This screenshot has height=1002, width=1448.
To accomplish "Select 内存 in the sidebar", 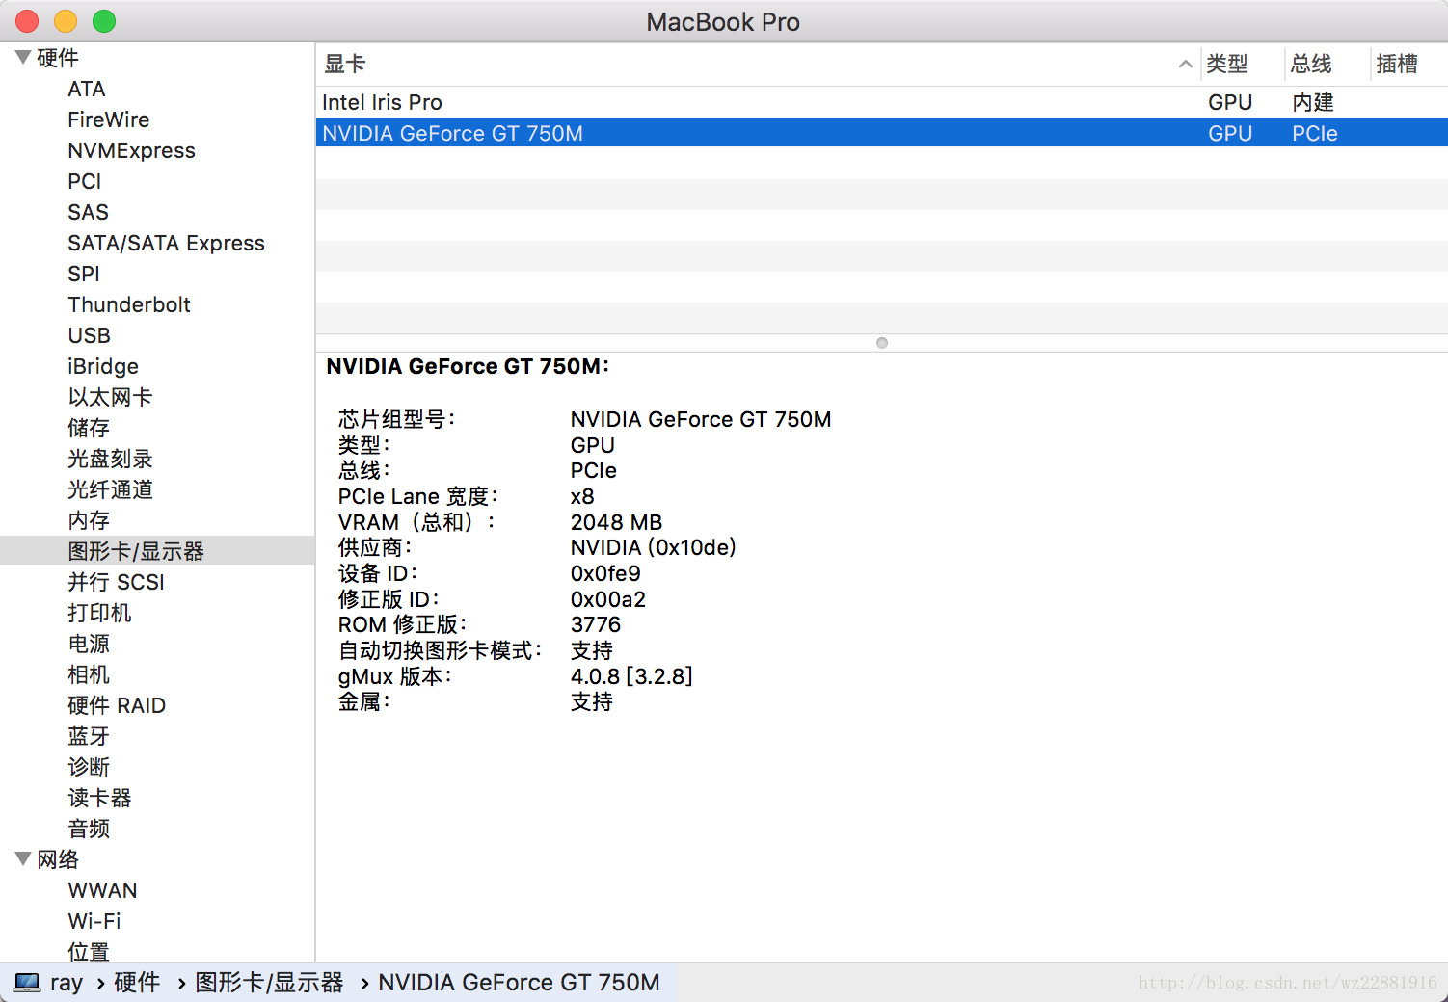I will coord(89,520).
